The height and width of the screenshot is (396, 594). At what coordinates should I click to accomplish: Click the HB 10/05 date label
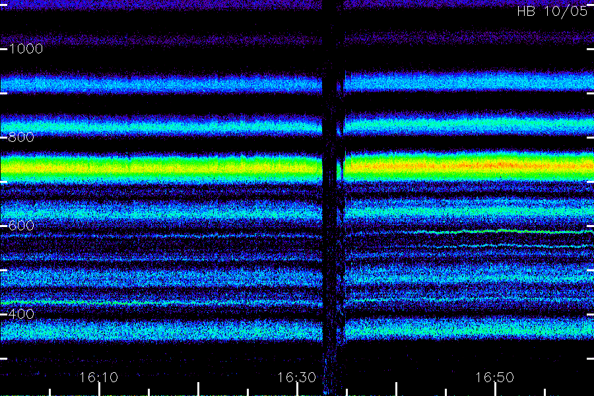(552, 11)
